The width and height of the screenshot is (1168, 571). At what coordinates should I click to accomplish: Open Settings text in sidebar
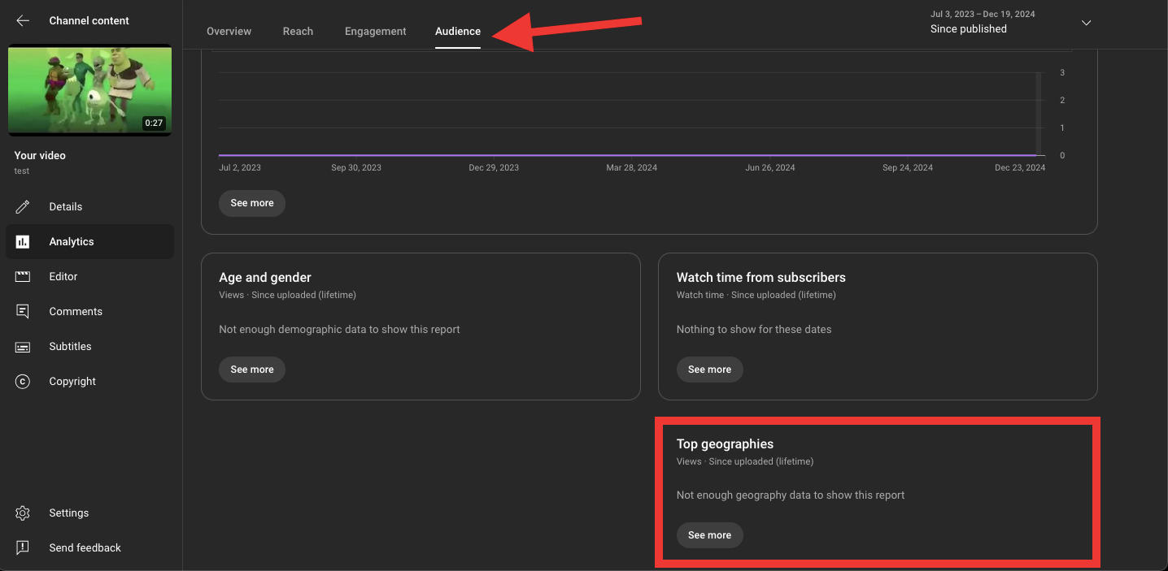click(x=69, y=513)
